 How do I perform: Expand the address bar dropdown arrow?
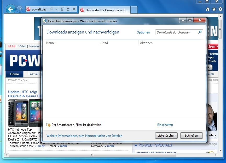pos(56,9)
